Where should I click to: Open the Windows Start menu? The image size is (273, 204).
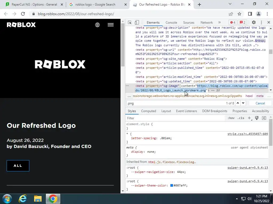[7, 199]
